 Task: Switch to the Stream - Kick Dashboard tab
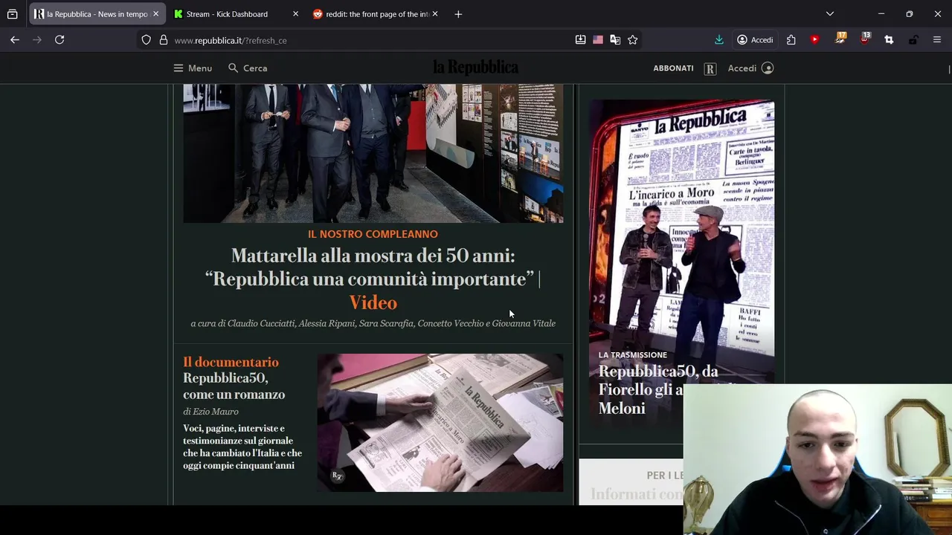coord(235,14)
